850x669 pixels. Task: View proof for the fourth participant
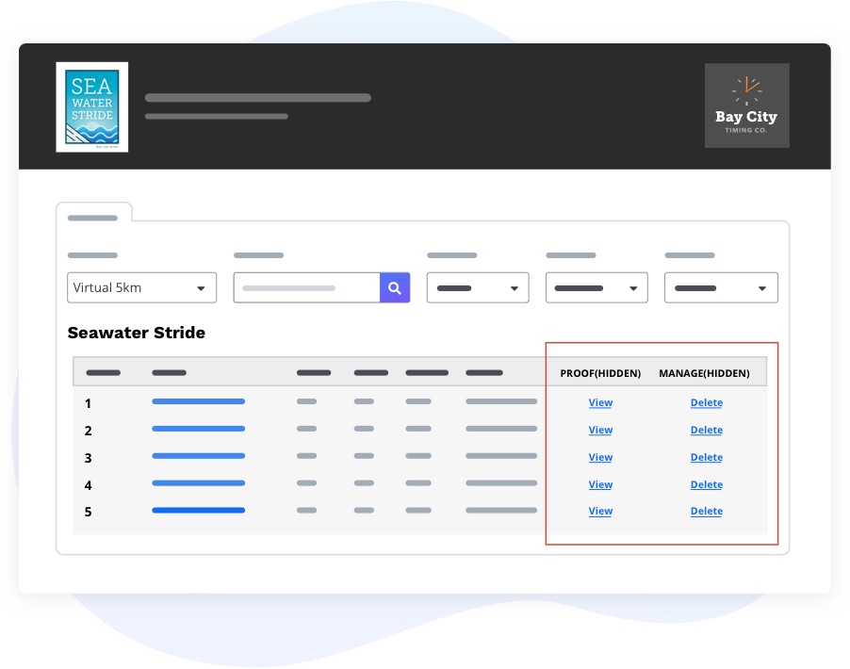600,484
